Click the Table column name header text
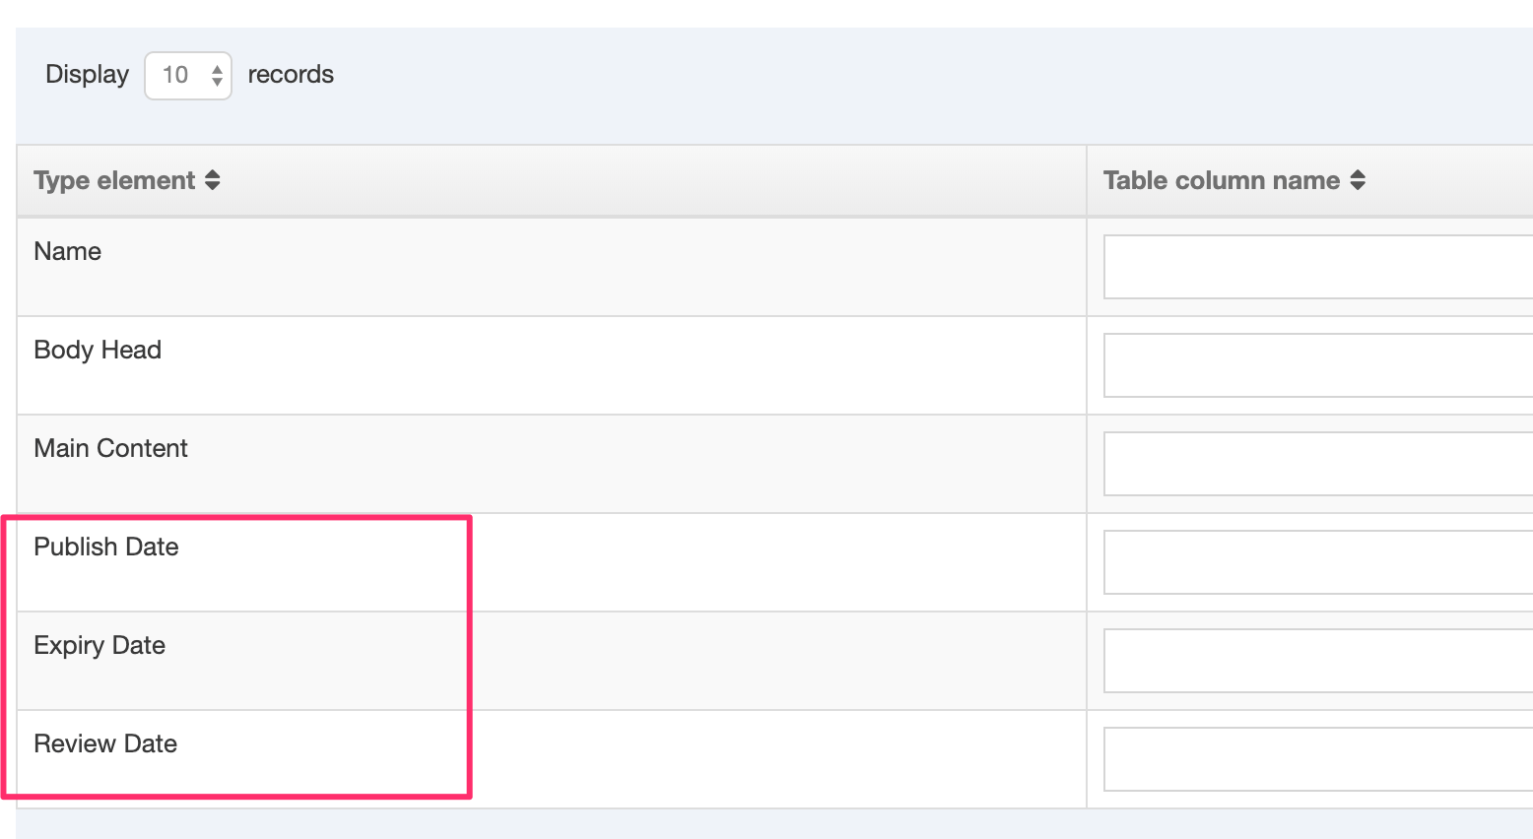Image resolution: width=1533 pixels, height=839 pixels. [1221, 180]
